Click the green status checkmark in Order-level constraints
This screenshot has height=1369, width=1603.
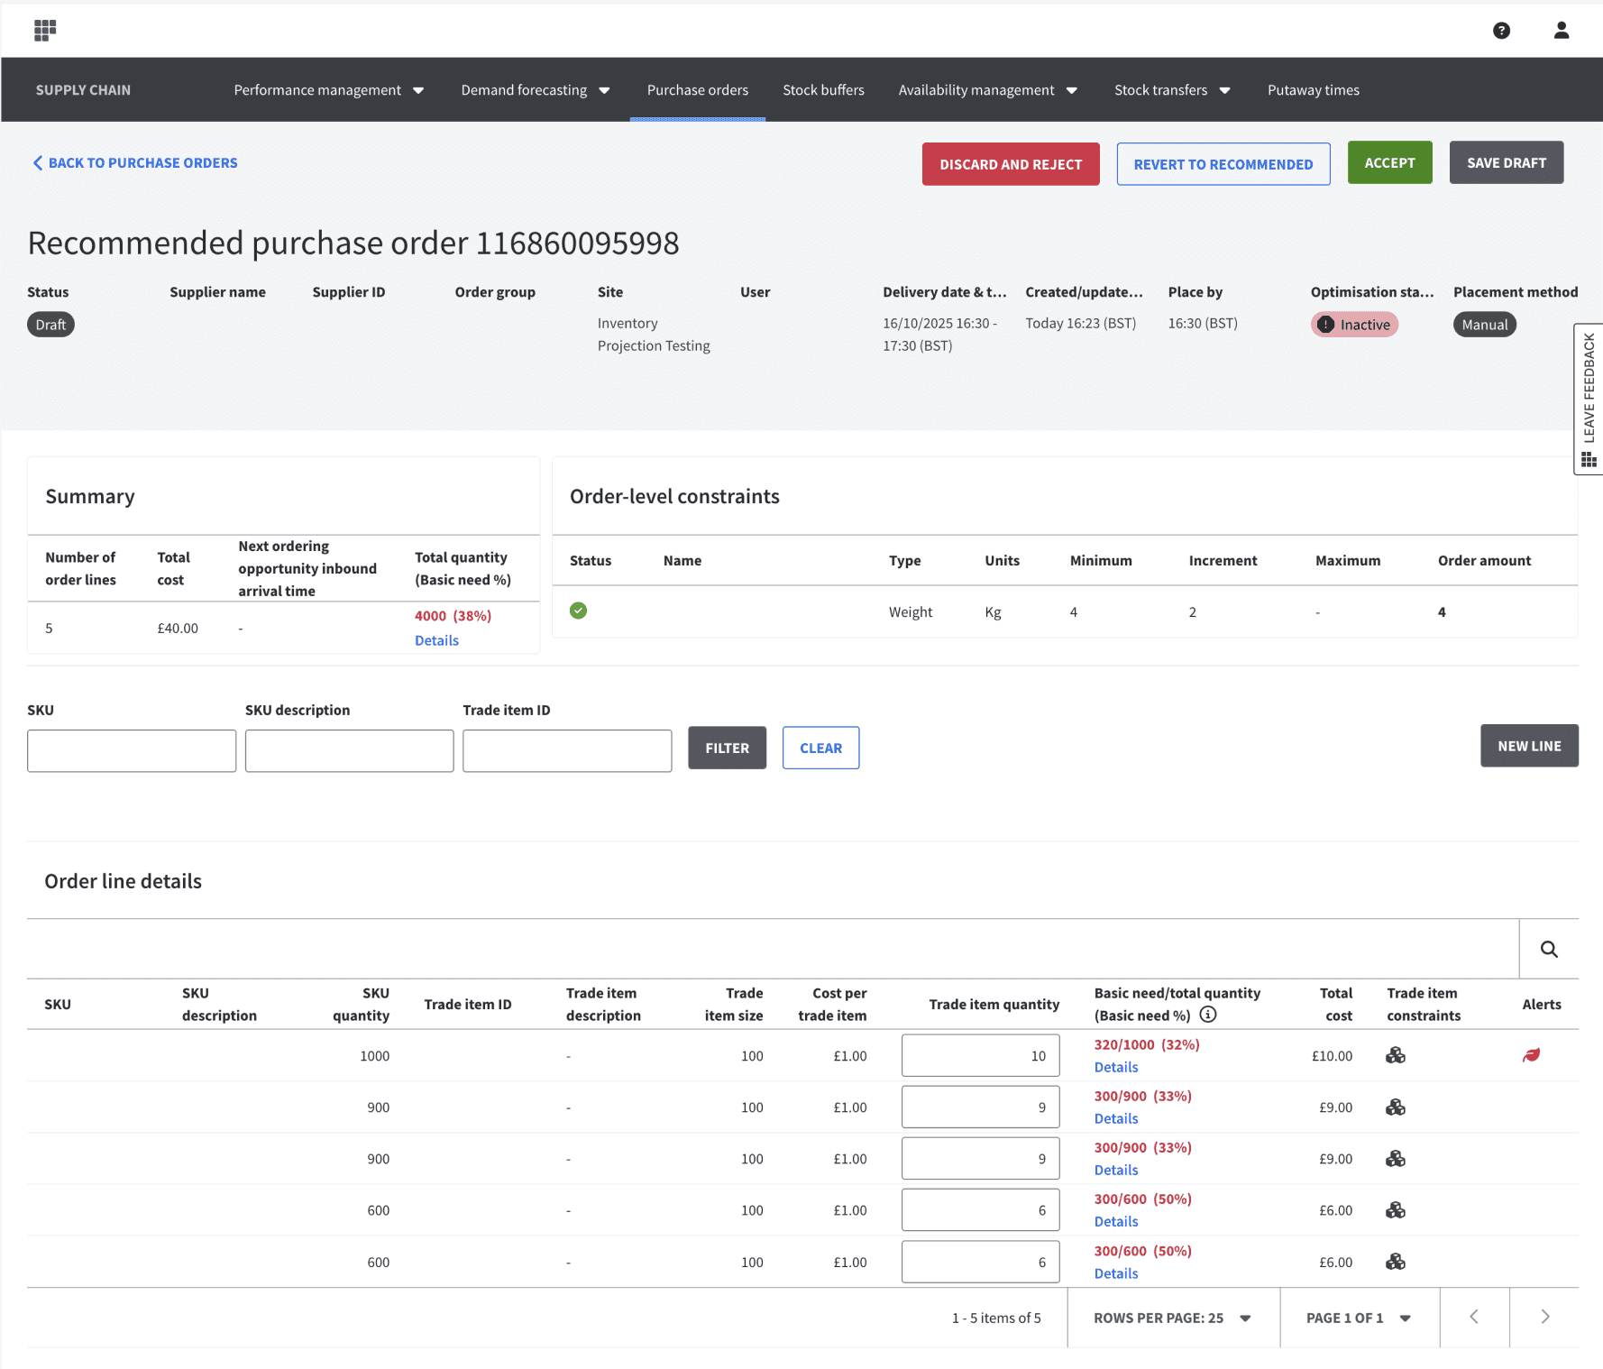coord(579,611)
